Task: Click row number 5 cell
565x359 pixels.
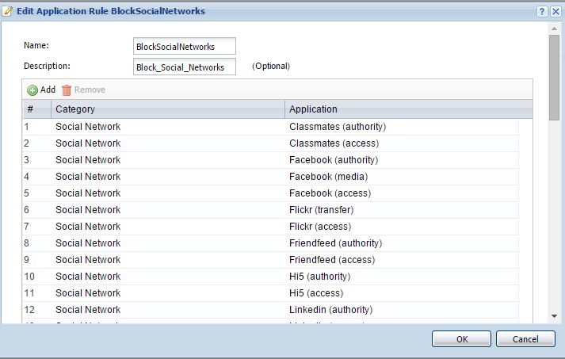Action: click(27, 193)
